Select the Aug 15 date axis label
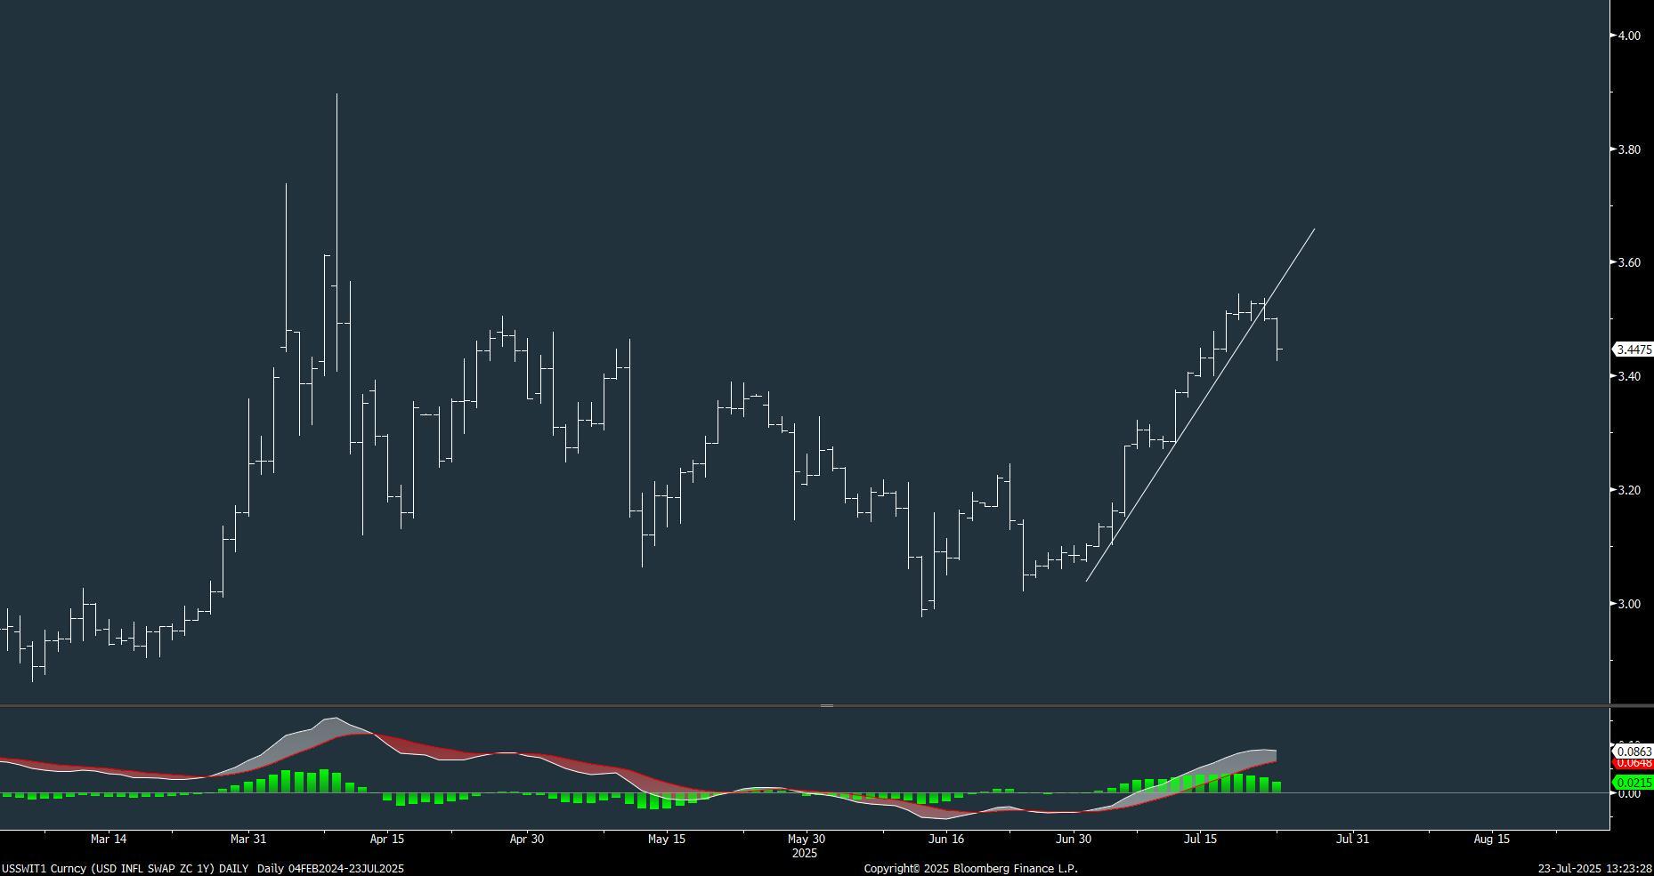Image resolution: width=1654 pixels, height=876 pixels. click(x=1491, y=839)
